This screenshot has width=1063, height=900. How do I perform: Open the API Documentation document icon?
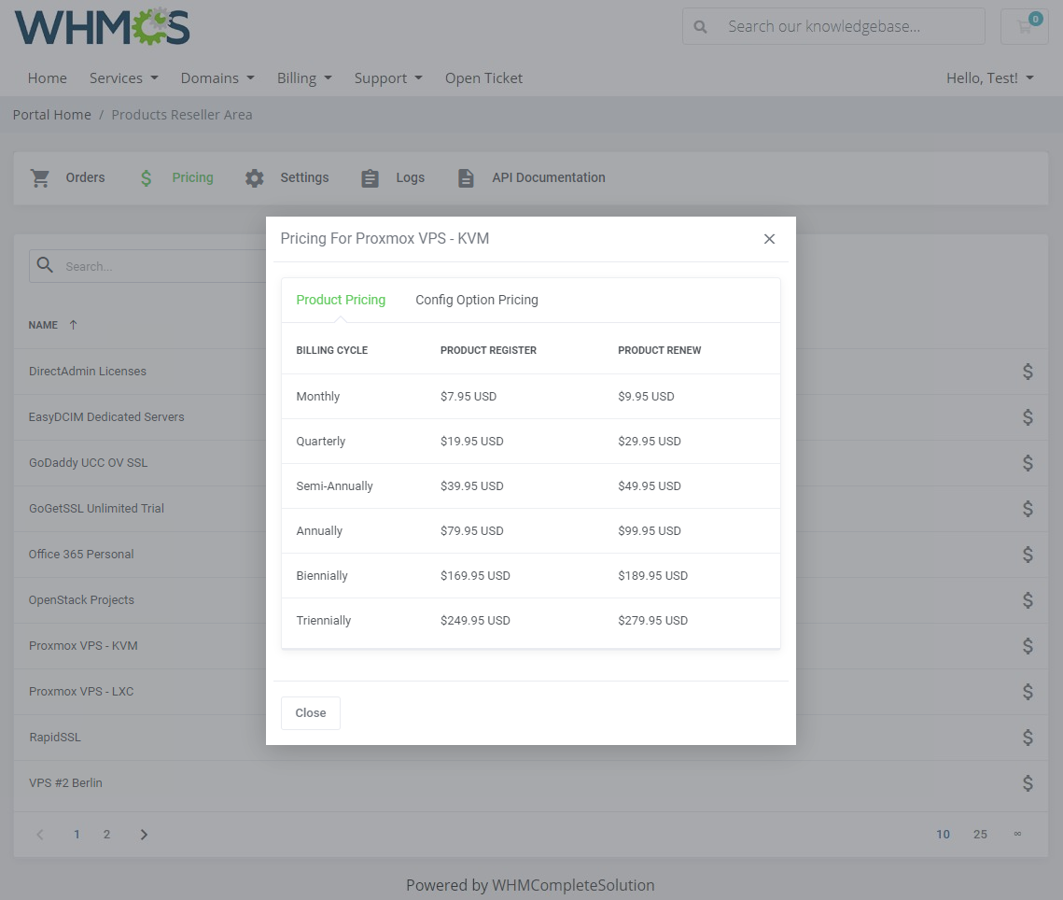(466, 177)
